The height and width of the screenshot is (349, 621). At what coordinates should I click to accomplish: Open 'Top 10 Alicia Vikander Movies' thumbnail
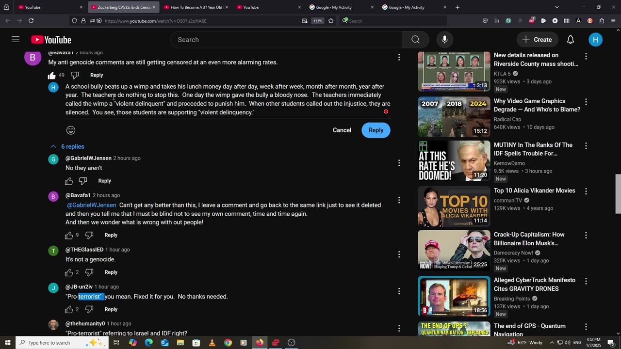454,206
